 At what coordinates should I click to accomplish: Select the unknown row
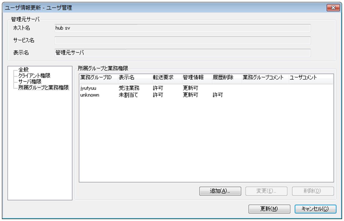tap(206, 94)
